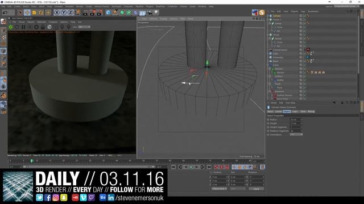Click the Radius value field
This screenshot has width=364, height=204.
(x=296, y=120)
